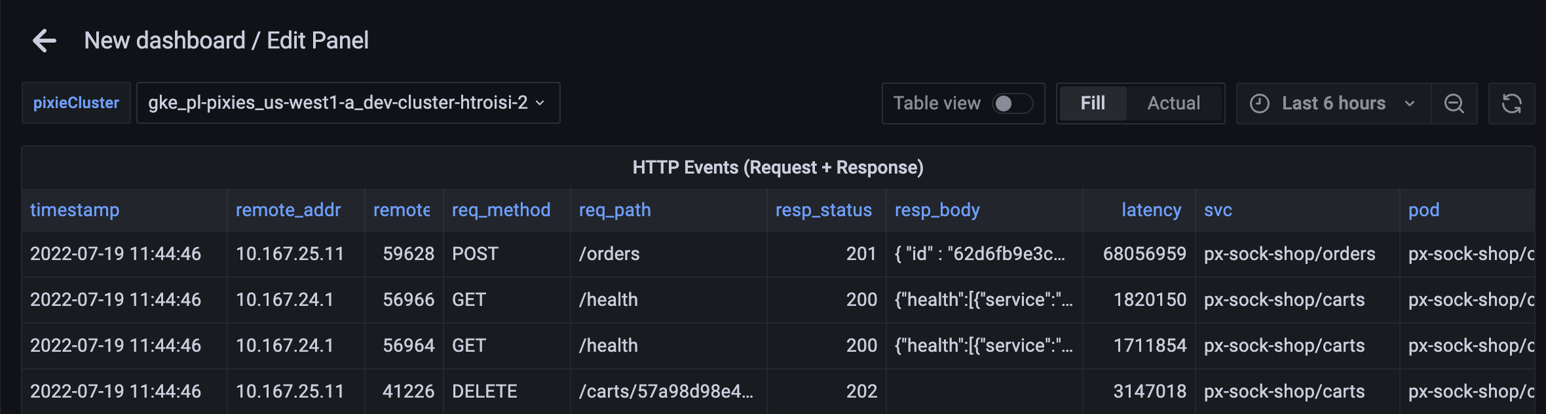Click the back arrow icon
Viewport: 1546px width, 414px height.
(45, 41)
